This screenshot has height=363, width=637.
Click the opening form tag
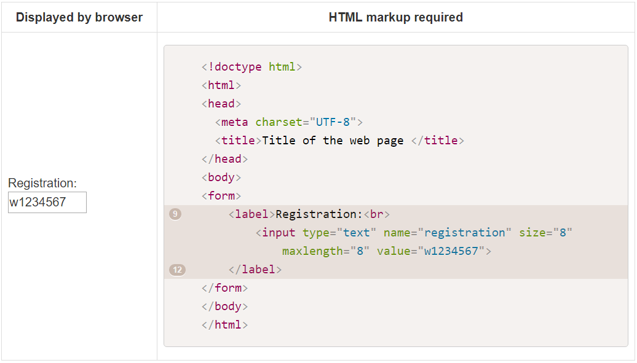coord(221,195)
